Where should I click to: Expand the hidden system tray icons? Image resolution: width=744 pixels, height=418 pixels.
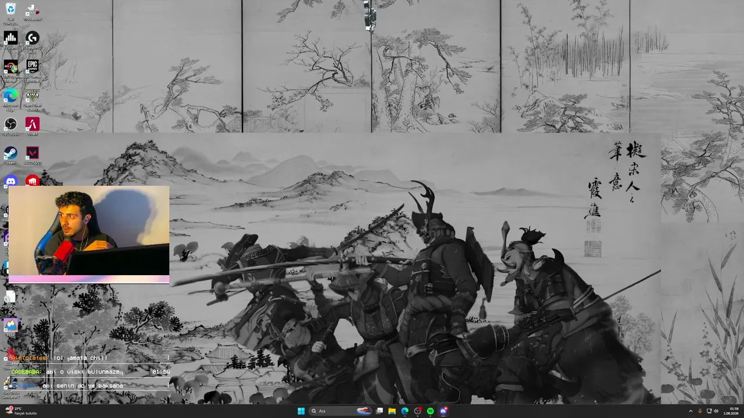point(691,411)
